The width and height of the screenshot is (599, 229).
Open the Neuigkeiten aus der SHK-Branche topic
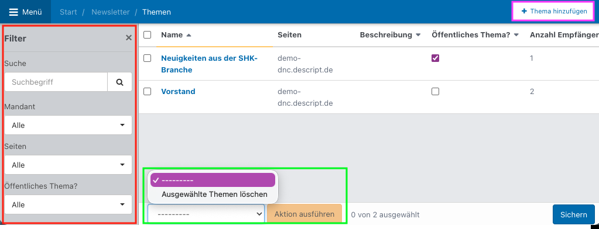[210, 64]
